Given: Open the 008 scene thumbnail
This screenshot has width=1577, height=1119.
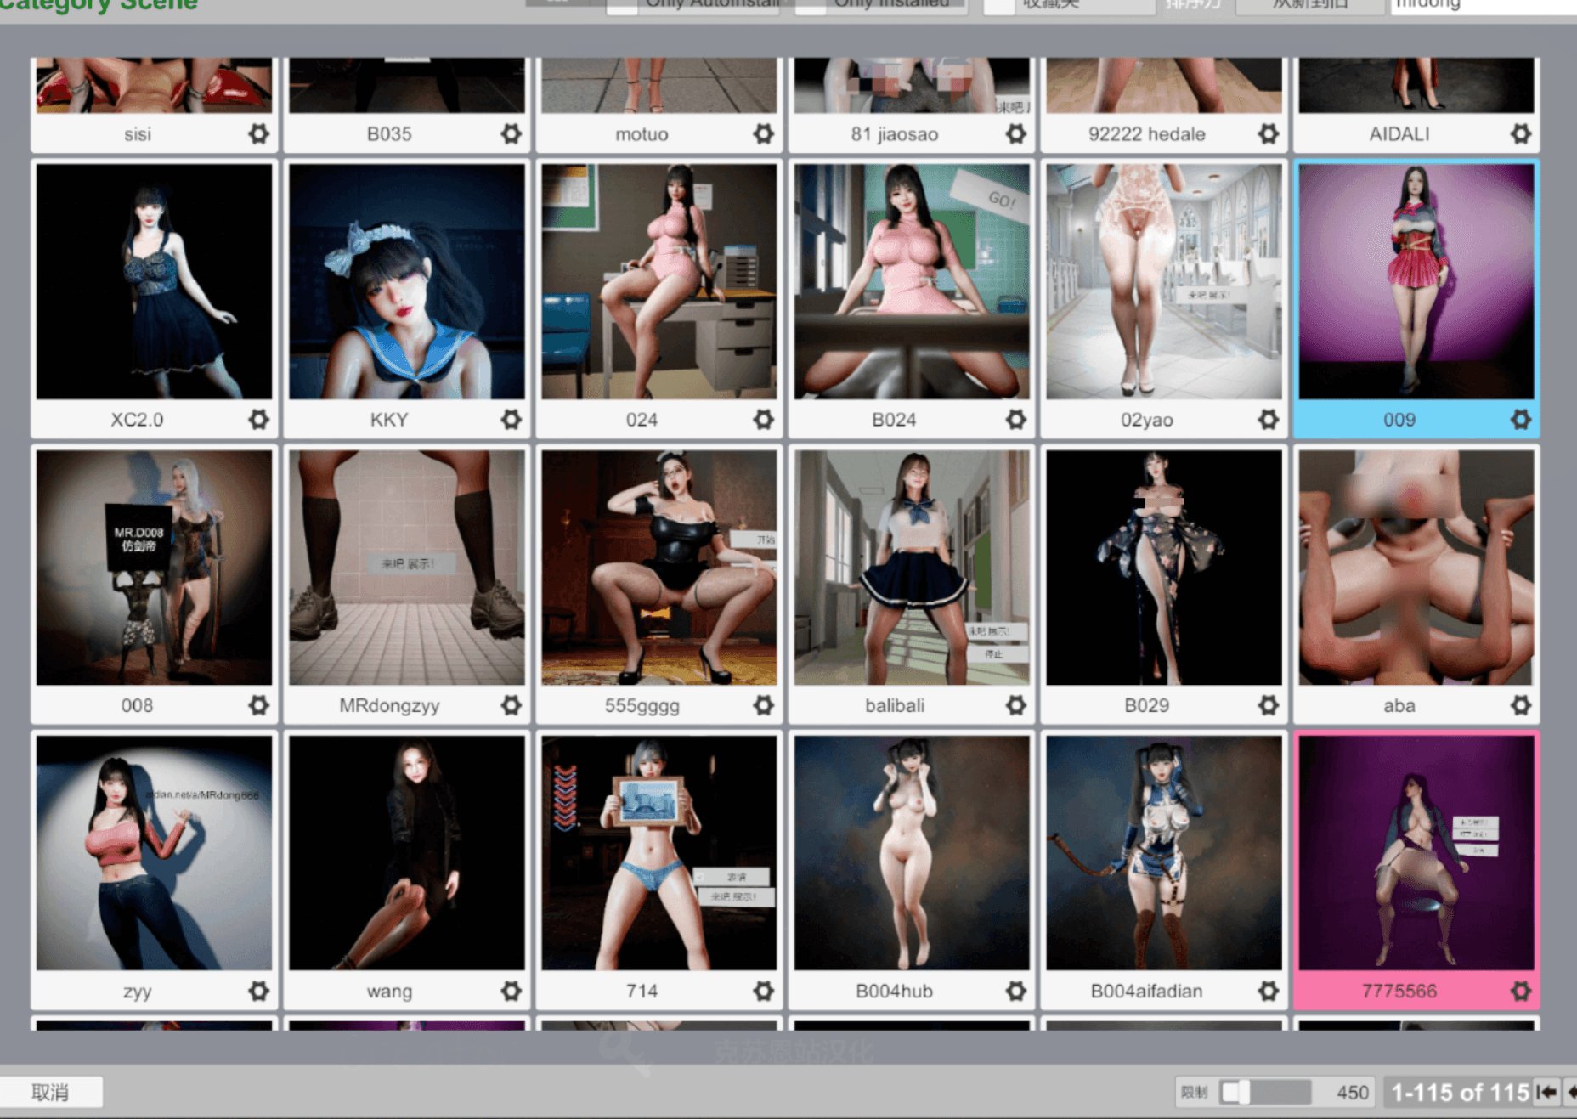Looking at the screenshot, I should pyautogui.click(x=154, y=568).
